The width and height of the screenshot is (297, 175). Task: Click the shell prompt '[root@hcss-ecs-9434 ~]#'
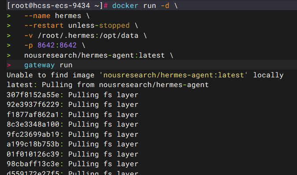(x=57, y=5)
